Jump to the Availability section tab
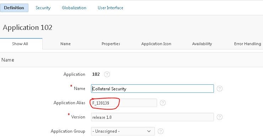This screenshot has height=138, width=263. coord(202,44)
